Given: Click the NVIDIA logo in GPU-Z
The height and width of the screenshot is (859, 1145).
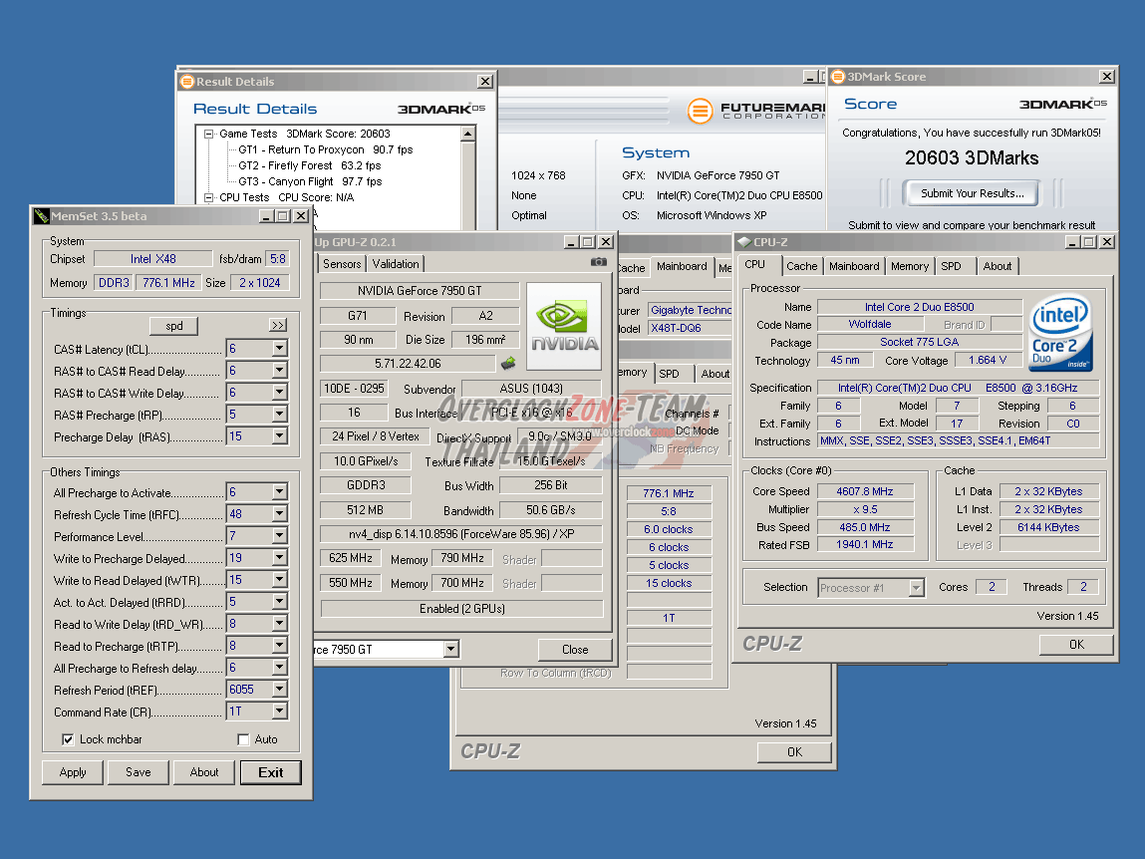Looking at the screenshot, I should tap(564, 326).
